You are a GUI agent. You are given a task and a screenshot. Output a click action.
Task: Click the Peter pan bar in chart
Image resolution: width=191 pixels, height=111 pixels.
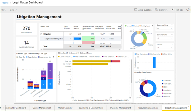96,61
